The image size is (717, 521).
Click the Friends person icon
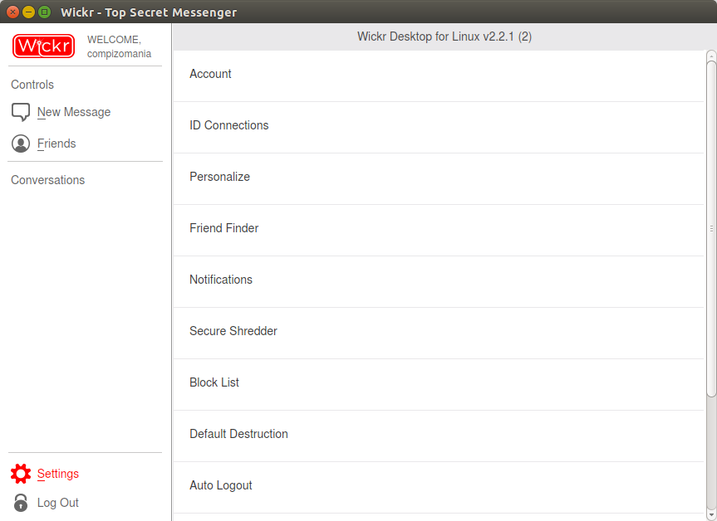pyautogui.click(x=21, y=144)
